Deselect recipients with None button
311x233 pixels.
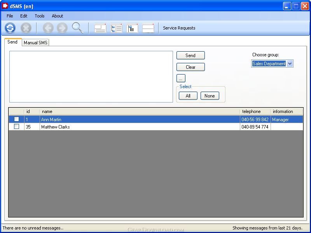210,96
